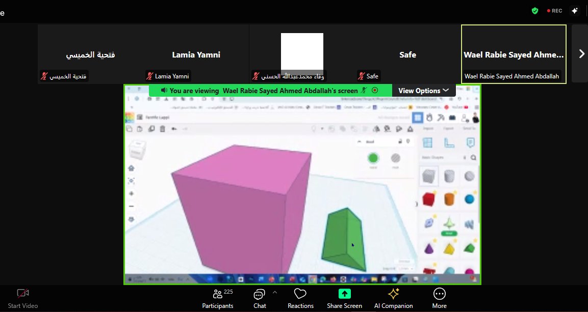Click the Delete trash icon
The height and width of the screenshot is (312, 588).
pos(162,129)
